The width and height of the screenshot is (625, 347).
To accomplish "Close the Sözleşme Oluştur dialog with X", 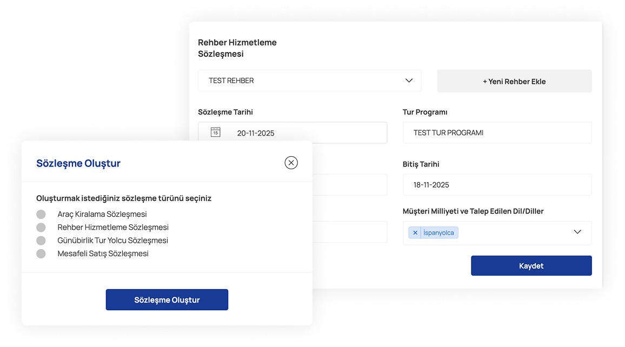I will [291, 163].
